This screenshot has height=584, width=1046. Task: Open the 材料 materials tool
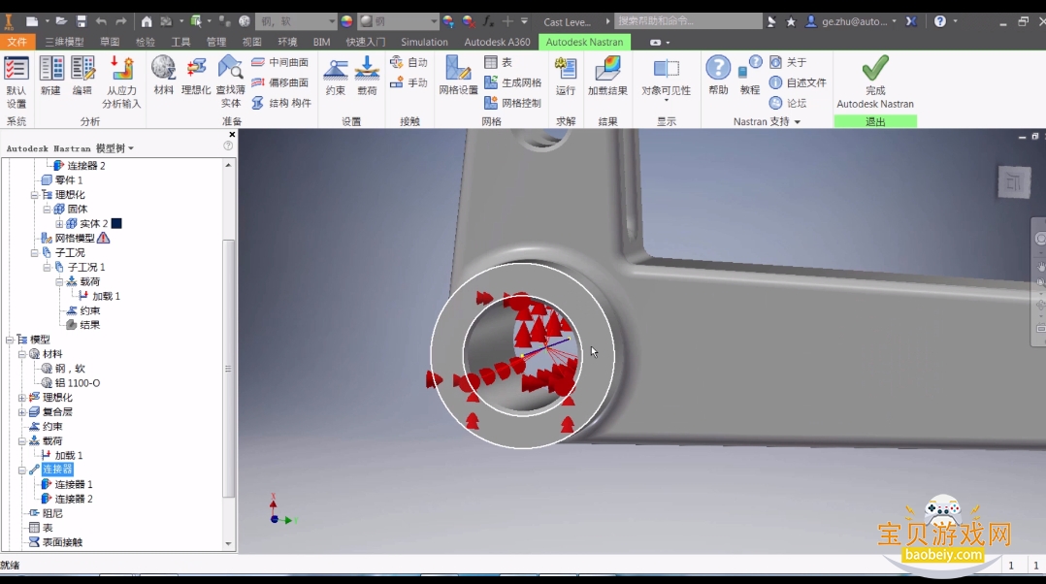click(163, 76)
